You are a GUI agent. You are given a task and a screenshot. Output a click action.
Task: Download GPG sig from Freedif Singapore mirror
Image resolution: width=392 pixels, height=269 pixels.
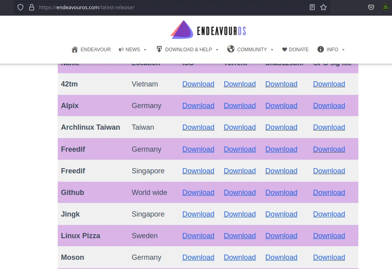coord(329,171)
